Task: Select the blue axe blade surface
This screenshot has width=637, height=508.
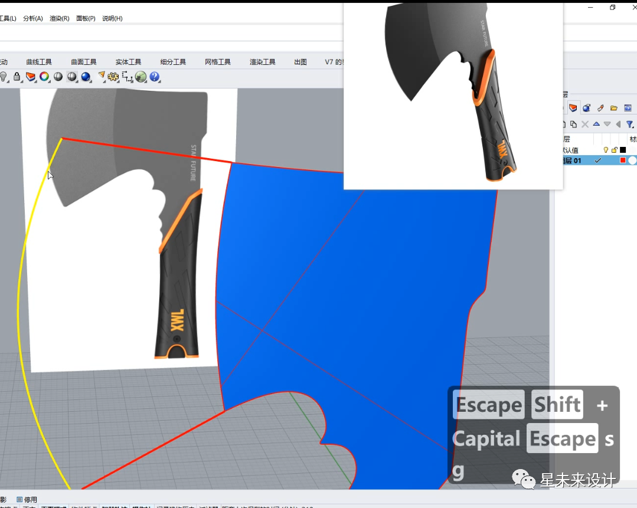Action: click(x=345, y=284)
